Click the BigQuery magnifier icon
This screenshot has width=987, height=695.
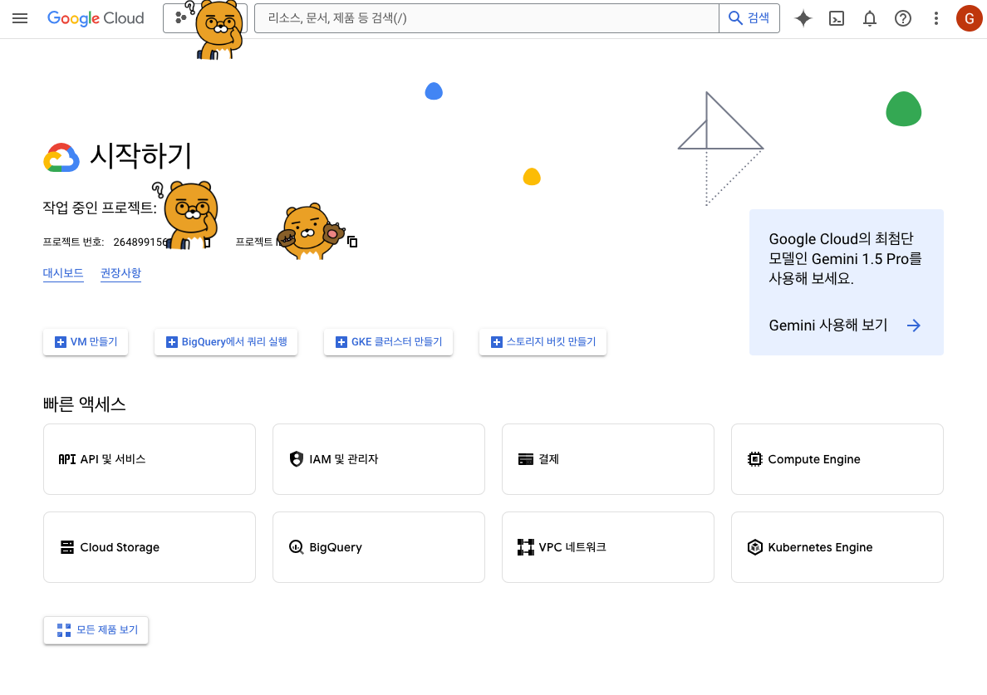coord(297,547)
